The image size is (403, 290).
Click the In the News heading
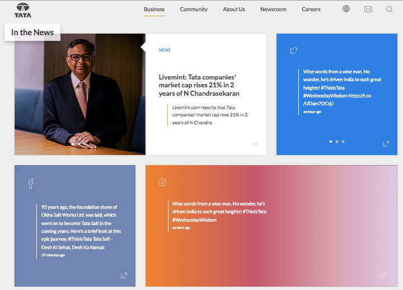[x=32, y=32]
